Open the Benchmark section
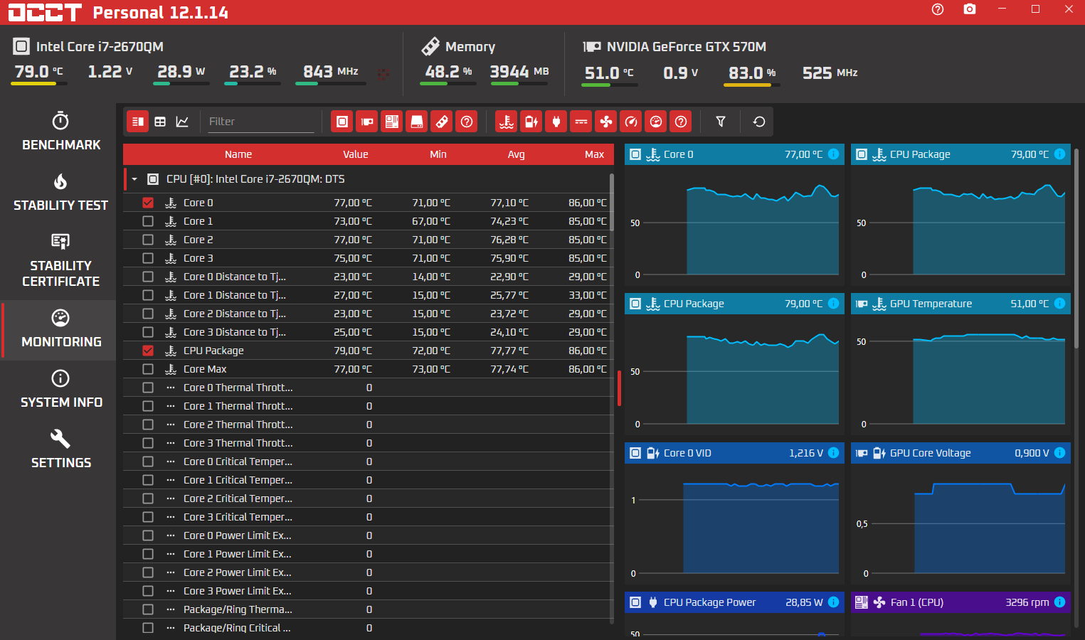1085x640 pixels. 61,131
